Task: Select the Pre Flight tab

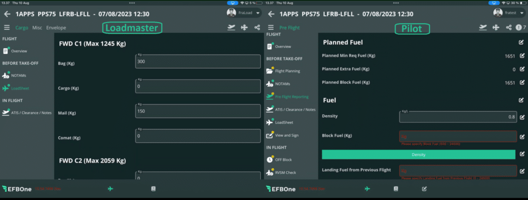Action: click(x=289, y=28)
